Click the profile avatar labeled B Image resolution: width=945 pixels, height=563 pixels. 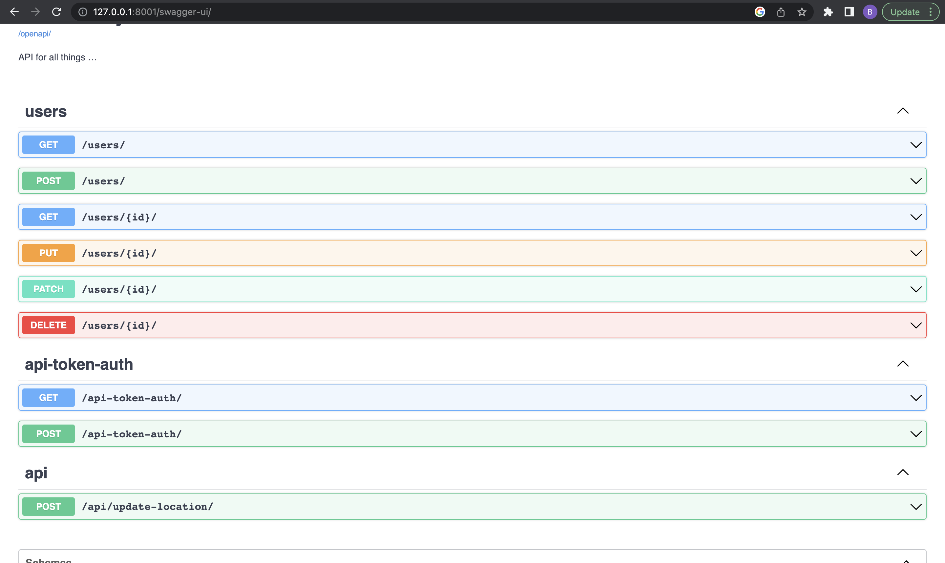(870, 12)
